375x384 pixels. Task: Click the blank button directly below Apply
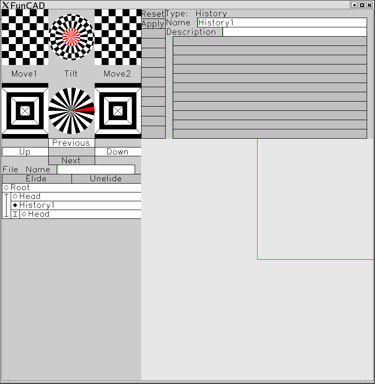coord(154,33)
